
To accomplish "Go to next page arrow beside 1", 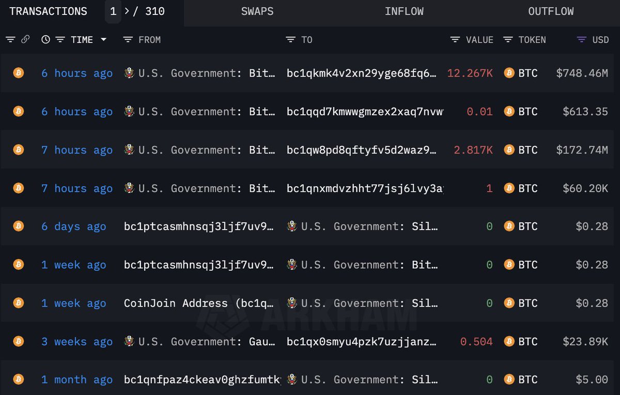I will coord(127,11).
